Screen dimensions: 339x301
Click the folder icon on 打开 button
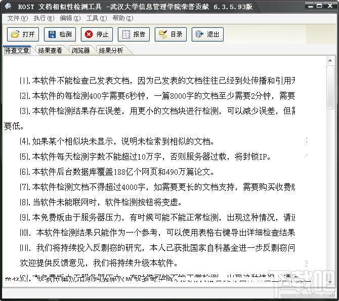pyautogui.click(x=15, y=34)
